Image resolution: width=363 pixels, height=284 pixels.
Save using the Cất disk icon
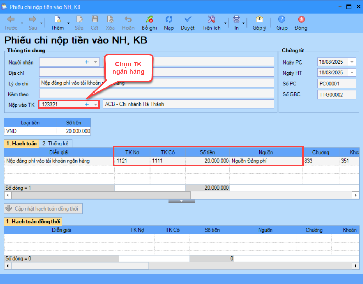point(95,19)
